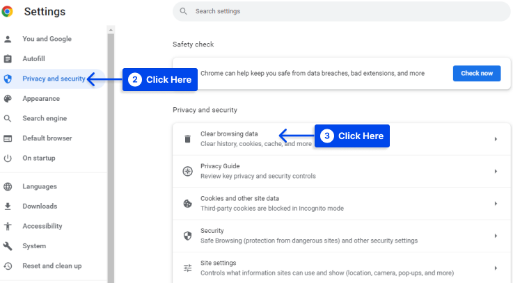
Task: Click the Appearance palette icon
Action: click(8, 99)
